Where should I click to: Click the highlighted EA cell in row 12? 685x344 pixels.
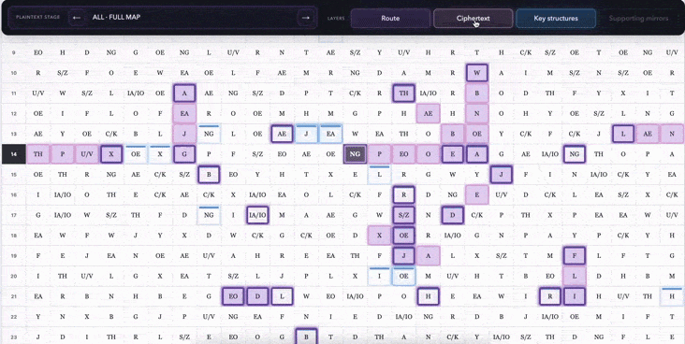(x=184, y=113)
